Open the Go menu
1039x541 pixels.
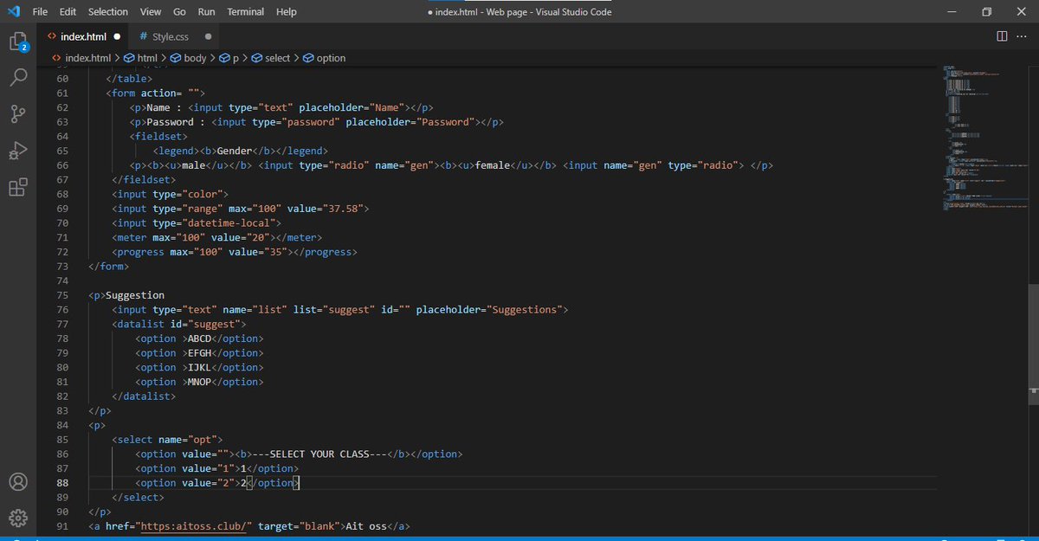click(x=179, y=11)
